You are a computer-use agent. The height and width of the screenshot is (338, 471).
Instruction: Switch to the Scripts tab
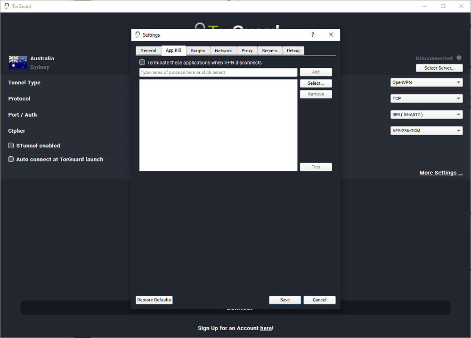tap(198, 51)
